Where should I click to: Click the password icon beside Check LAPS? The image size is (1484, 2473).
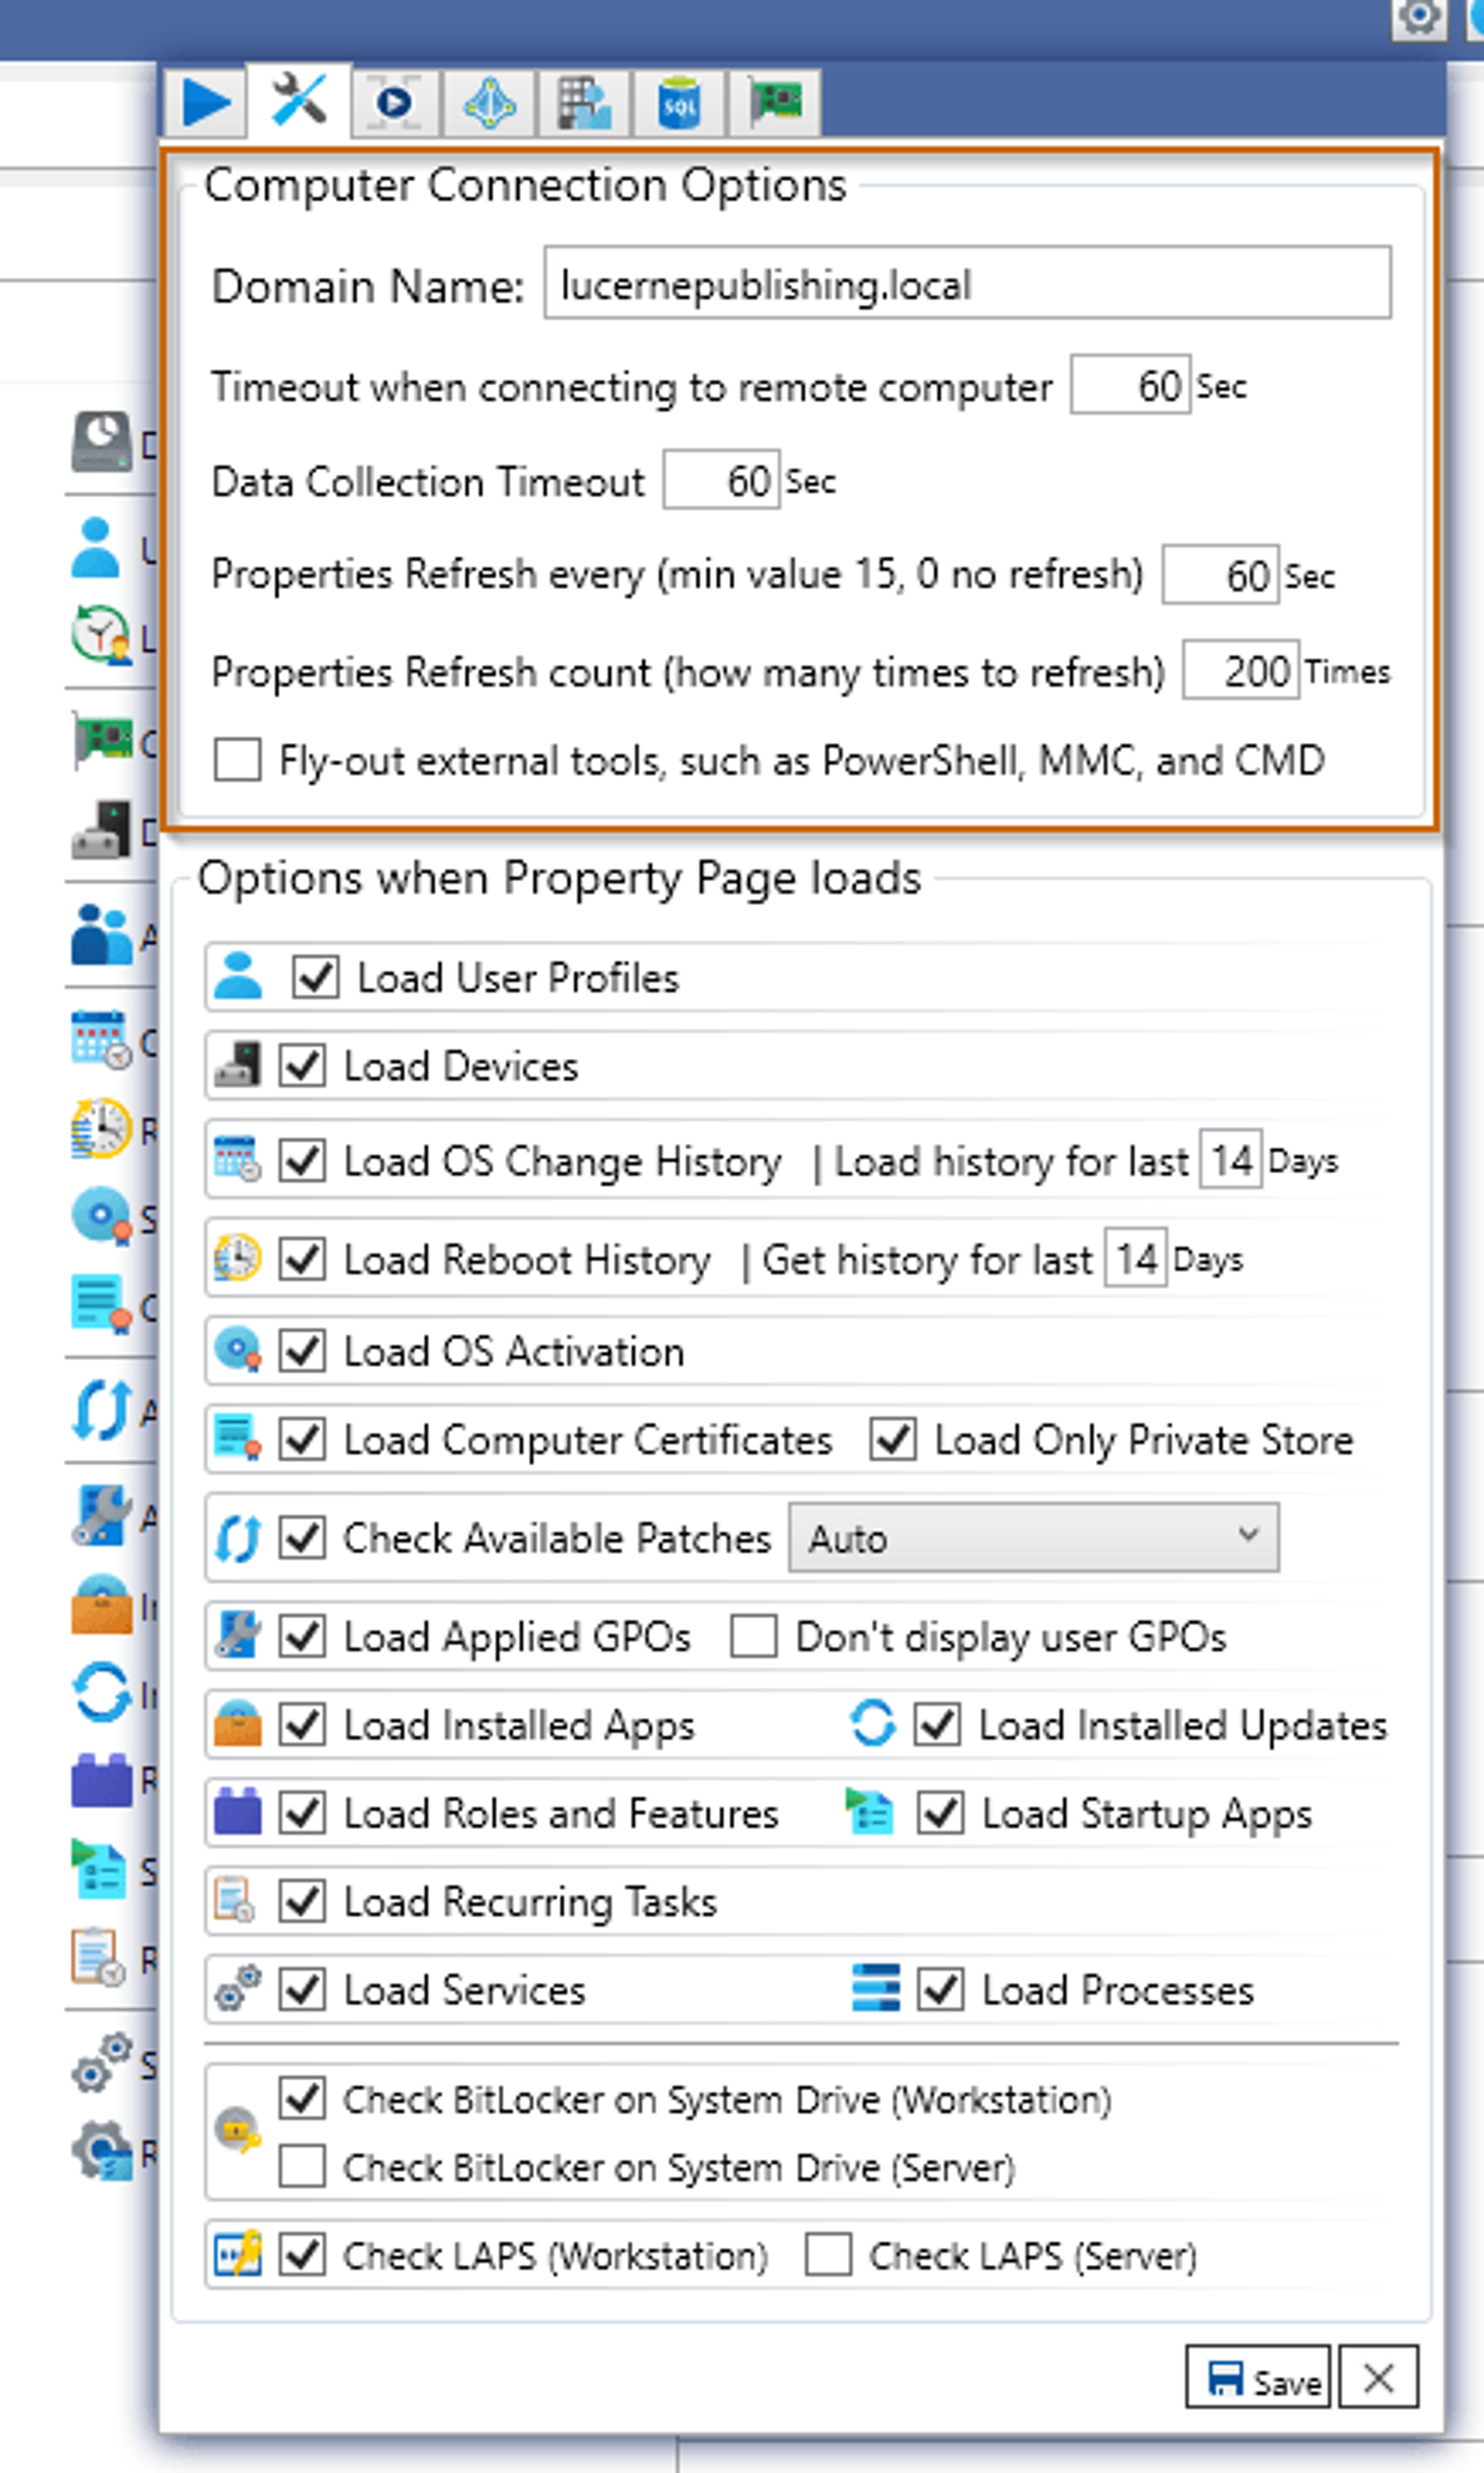click(238, 2254)
